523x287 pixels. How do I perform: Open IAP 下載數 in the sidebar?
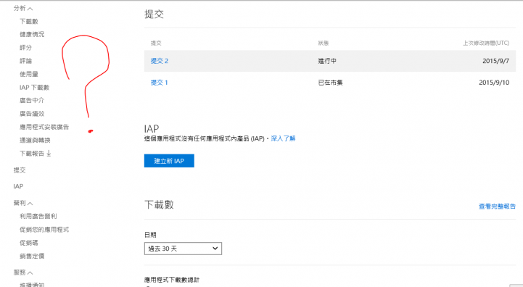point(34,88)
